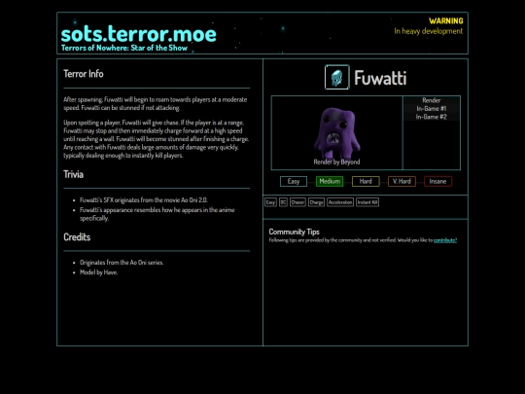The image size is (525, 394).
Task: Click the small Easy tag below difficulties
Action: pyautogui.click(x=270, y=202)
